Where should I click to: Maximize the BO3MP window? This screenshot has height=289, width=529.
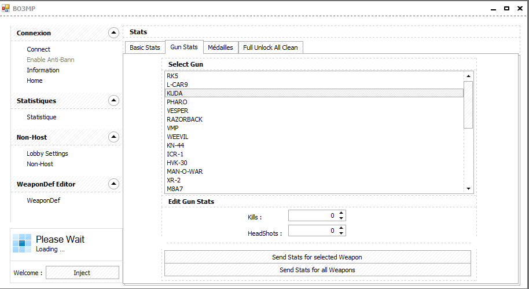(507, 9)
